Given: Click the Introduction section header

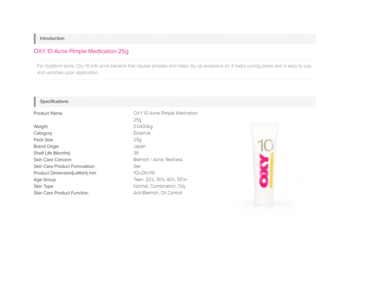Looking at the screenshot, I should click(x=174, y=38).
